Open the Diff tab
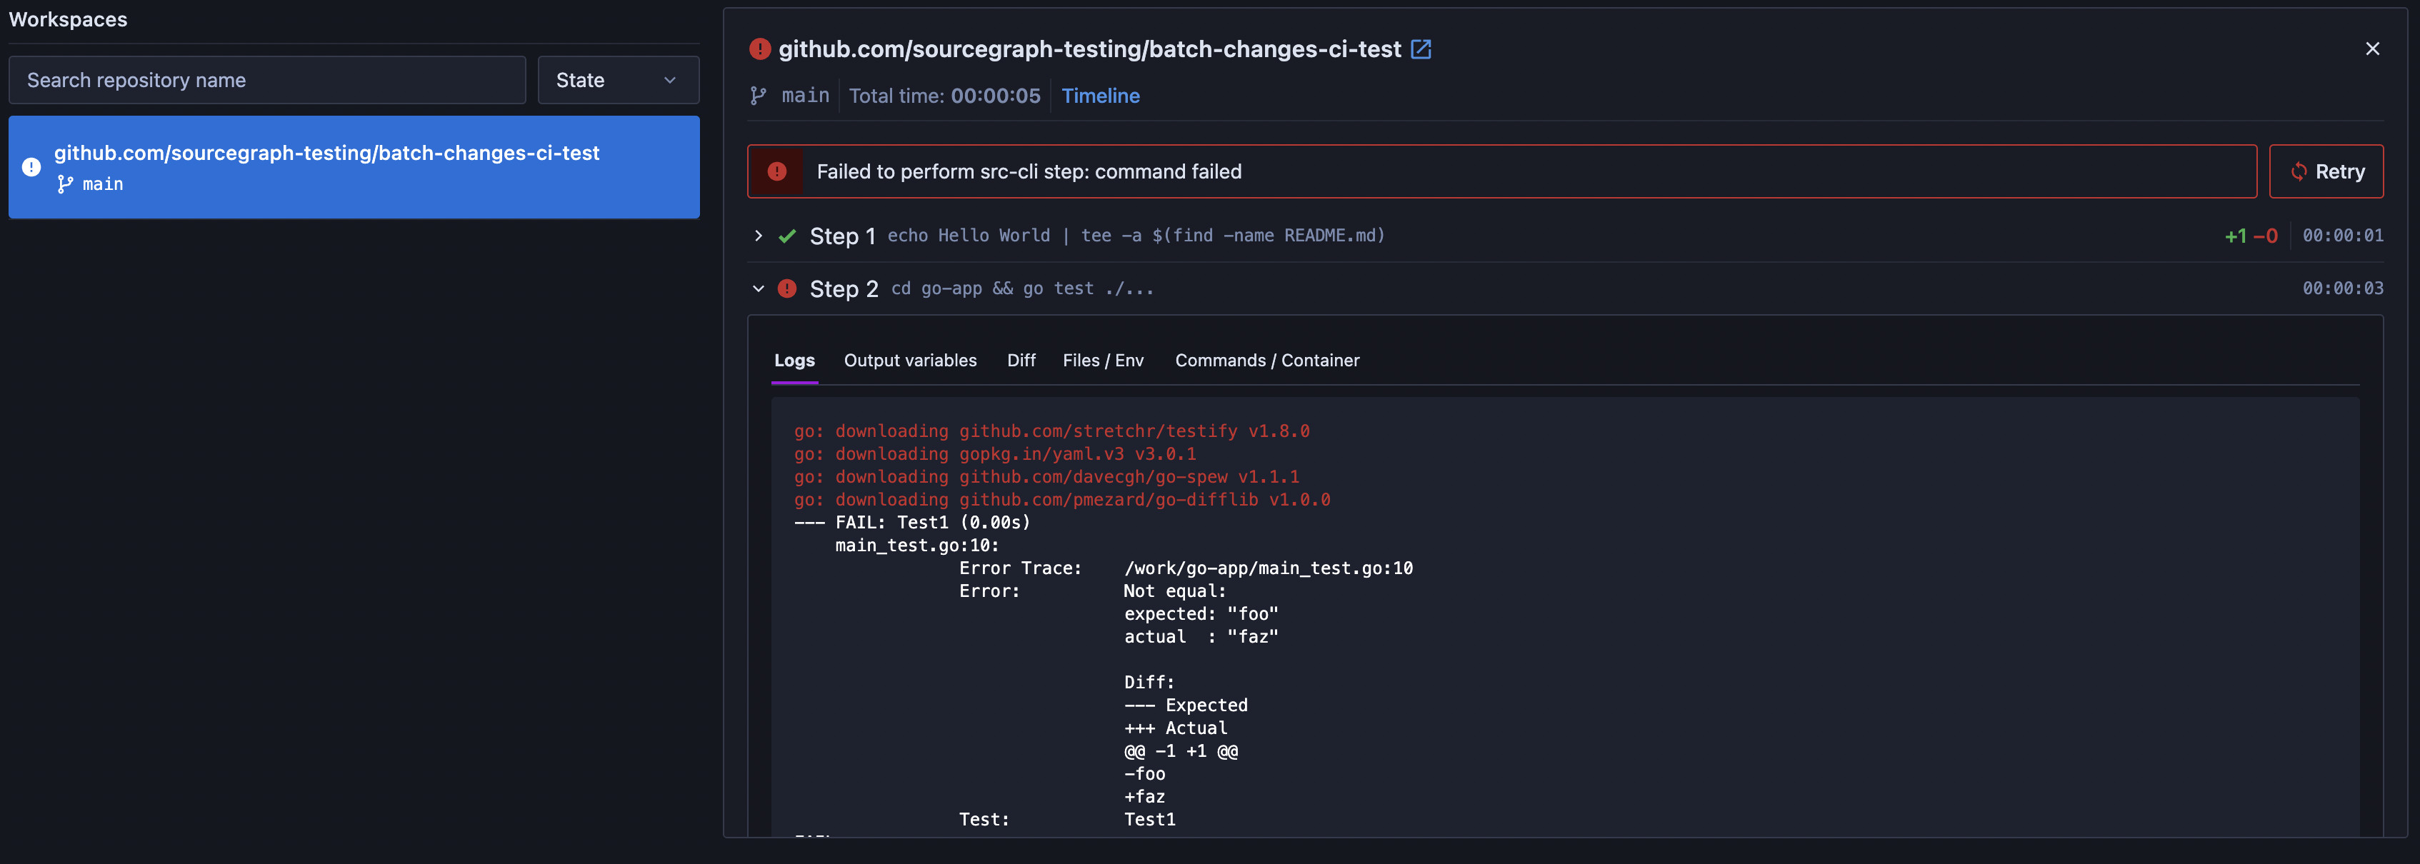The height and width of the screenshot is (864, 2420). (1020, 361)
